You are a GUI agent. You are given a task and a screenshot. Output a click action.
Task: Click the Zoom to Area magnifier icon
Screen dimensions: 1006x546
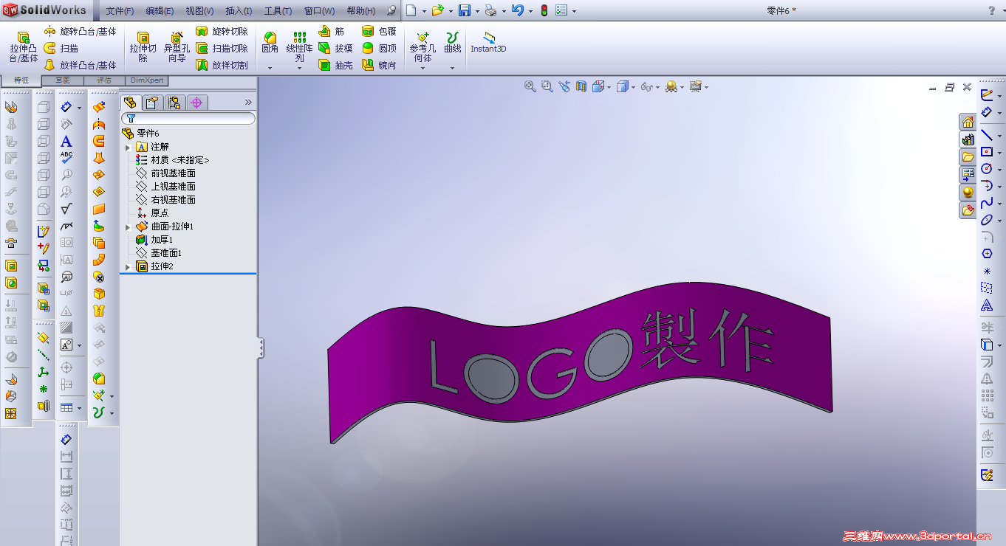(547, 86)
